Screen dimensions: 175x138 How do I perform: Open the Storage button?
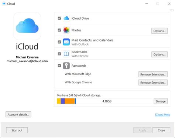(161, 101)
